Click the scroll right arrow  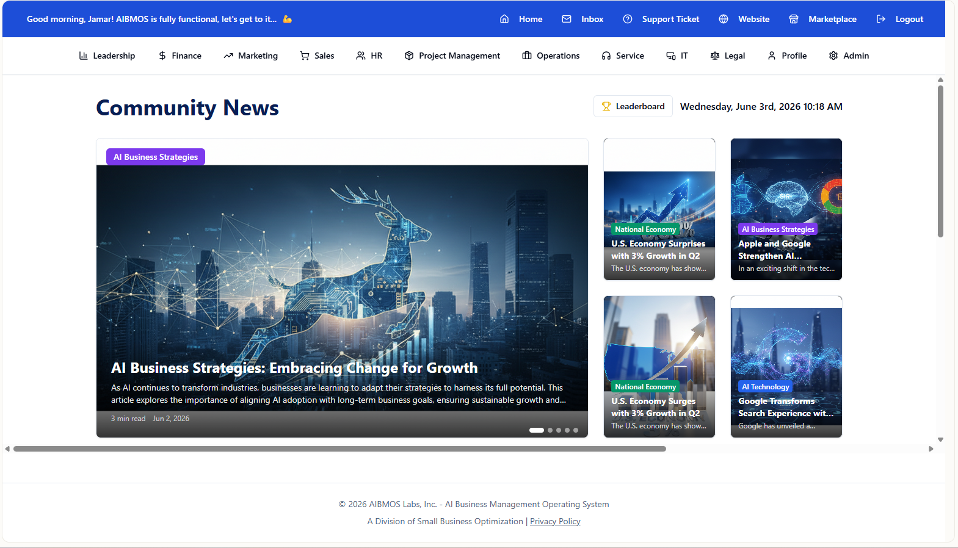coord(931,449)
